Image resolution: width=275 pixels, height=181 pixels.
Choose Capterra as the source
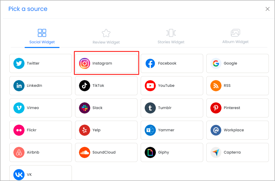click(237, 152)
